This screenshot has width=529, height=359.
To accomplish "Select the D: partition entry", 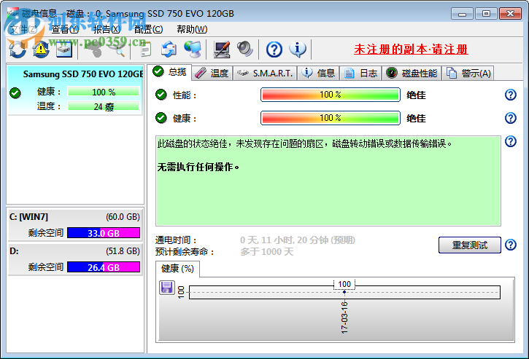I will point(75,259).
